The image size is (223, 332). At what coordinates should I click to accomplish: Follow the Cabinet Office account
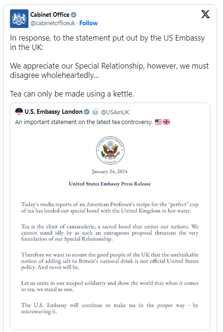[x=88, y=23]
